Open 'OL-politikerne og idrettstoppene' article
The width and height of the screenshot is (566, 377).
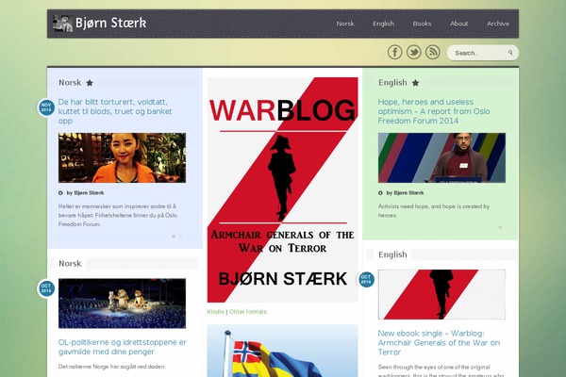click(122, 347)
